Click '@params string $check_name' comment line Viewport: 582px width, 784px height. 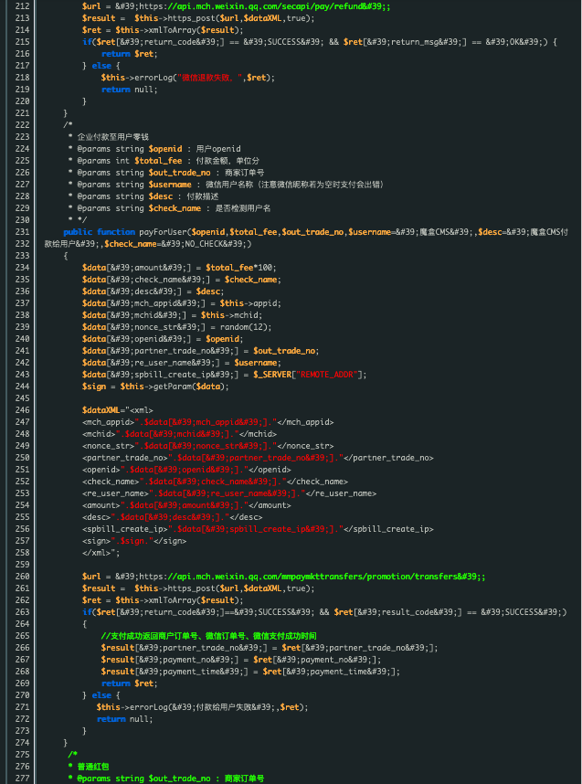[x=174, y=208]
